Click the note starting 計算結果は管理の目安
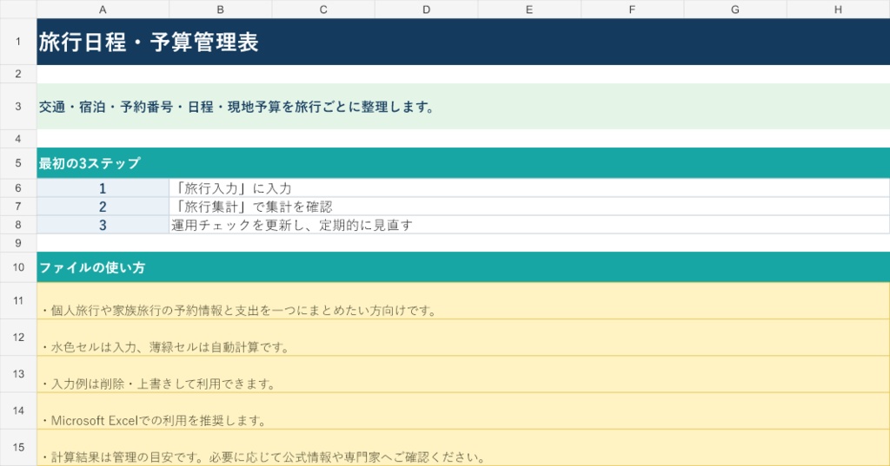Viewport: 890px width, 466px height. [x=463, y=447]
